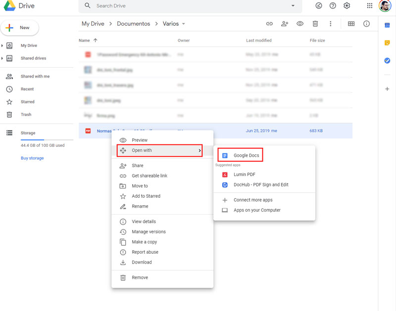This screenshot has width=396, height=311.
Task: Choose Google Docs from the submenu
Action: tap(246, 155)
